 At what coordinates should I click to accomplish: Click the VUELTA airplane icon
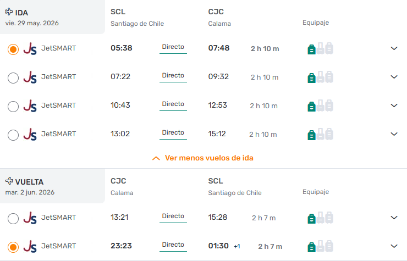(9, 181)
